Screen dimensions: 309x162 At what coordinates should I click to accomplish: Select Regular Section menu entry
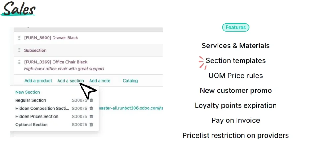pos(30,100)
